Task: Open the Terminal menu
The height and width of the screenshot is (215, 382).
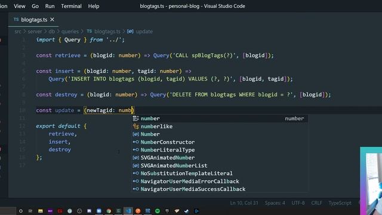Action: coord(71,6)
